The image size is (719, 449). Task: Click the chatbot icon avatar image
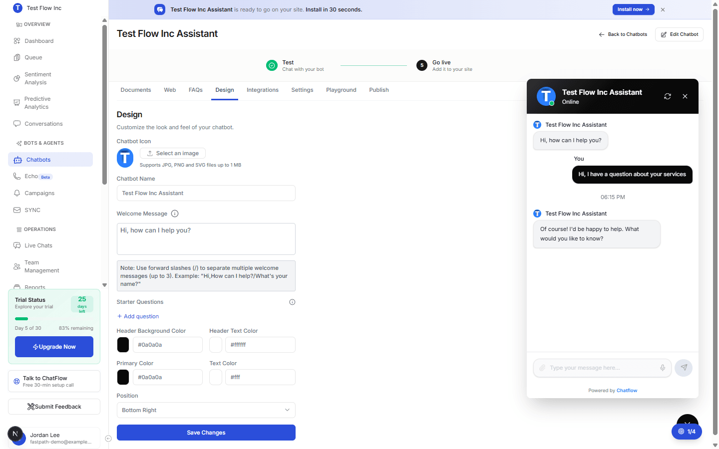(125, 158)
